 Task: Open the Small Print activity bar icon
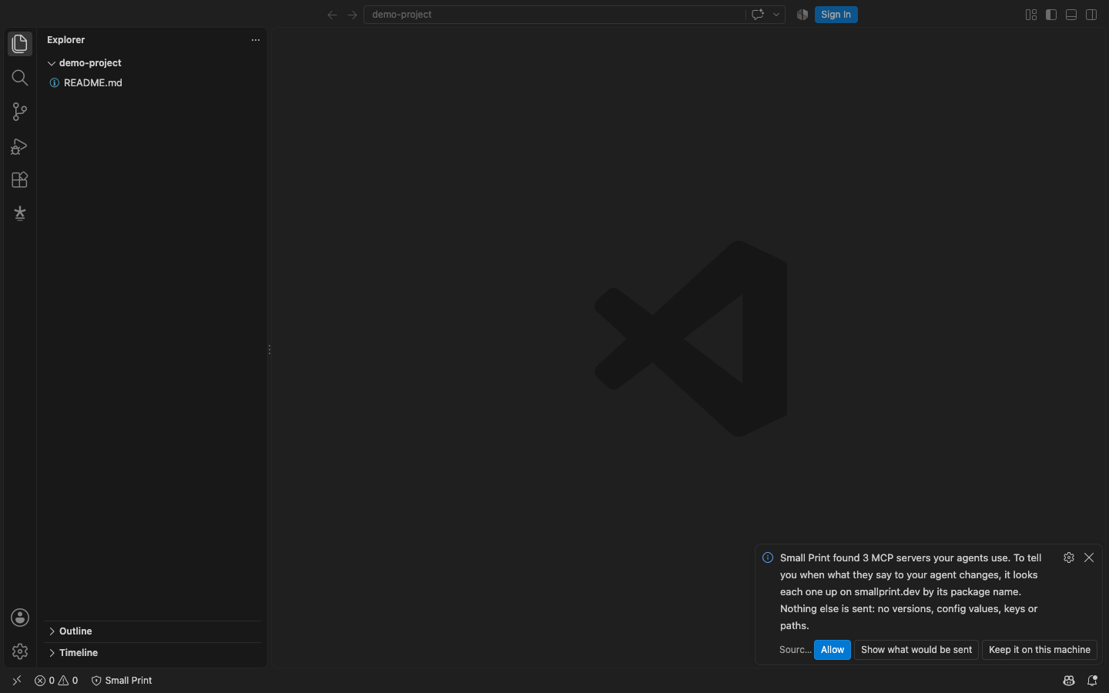[20, 213]
